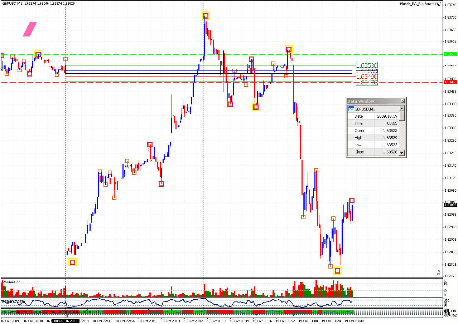
Task: Click the GBPUSD,M1 chart title text
Action: [12, 4]
